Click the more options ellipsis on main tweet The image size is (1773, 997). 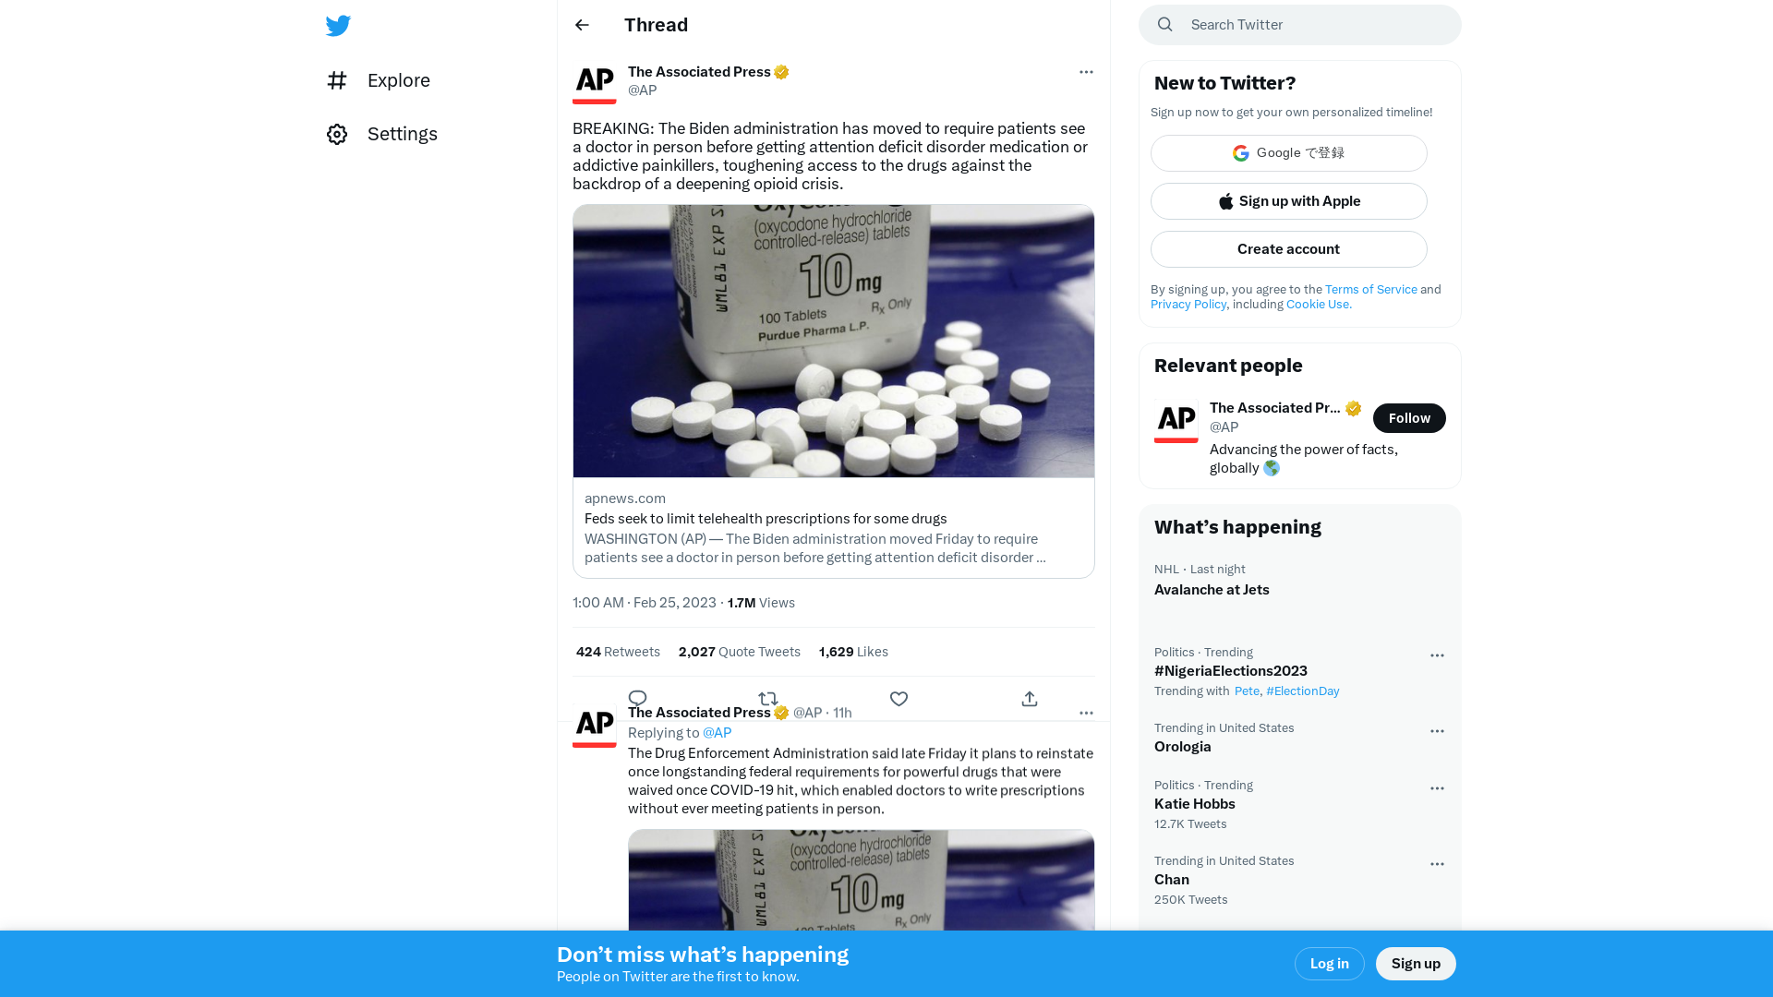click(1084, 72)
